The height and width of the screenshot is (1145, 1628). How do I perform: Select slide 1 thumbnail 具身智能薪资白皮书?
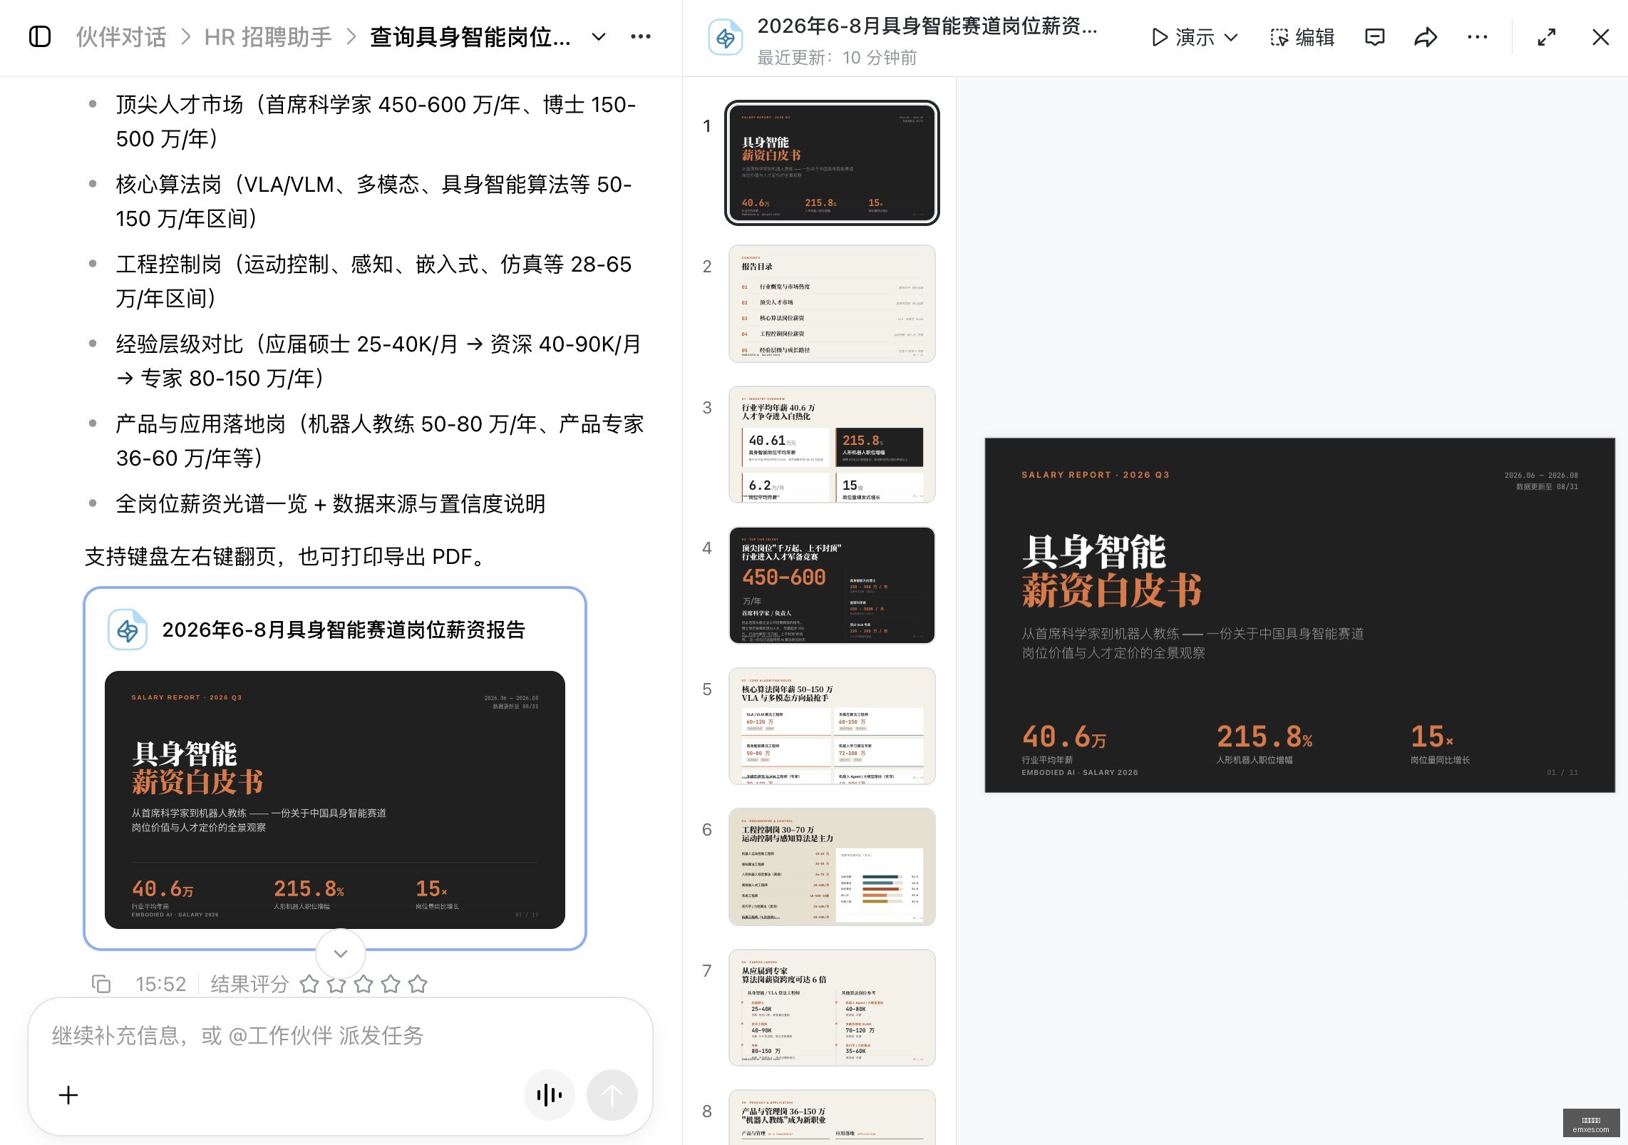[x=832, y=163]
